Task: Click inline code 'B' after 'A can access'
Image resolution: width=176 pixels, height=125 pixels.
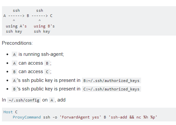Action: point(47,63)
